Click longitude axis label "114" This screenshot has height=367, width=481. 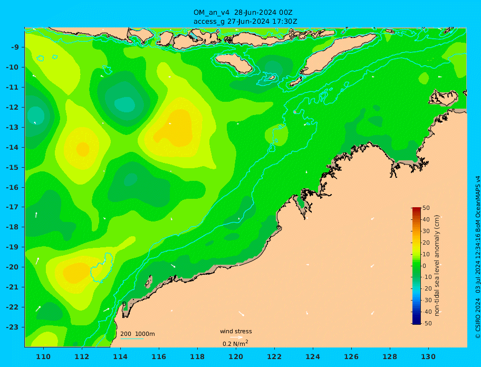[x=120, y=356]
